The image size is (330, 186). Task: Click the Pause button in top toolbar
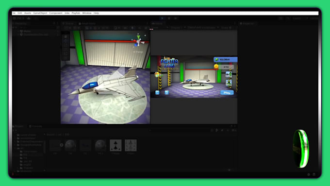(169, 18)
